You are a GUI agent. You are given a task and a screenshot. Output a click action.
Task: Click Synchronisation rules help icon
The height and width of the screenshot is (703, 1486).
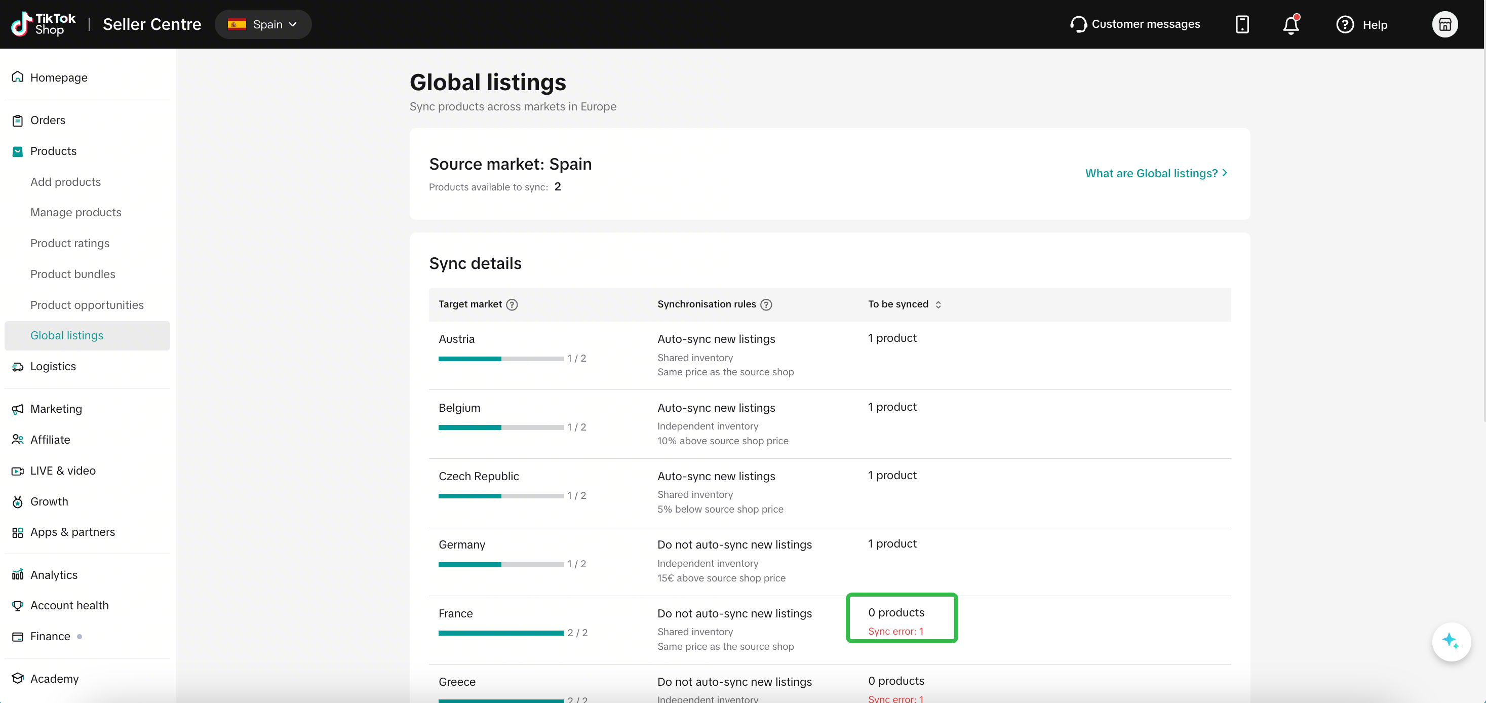click(765, 304)
